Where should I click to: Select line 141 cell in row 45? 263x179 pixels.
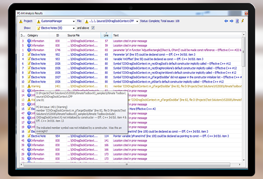tap(107, 141)
